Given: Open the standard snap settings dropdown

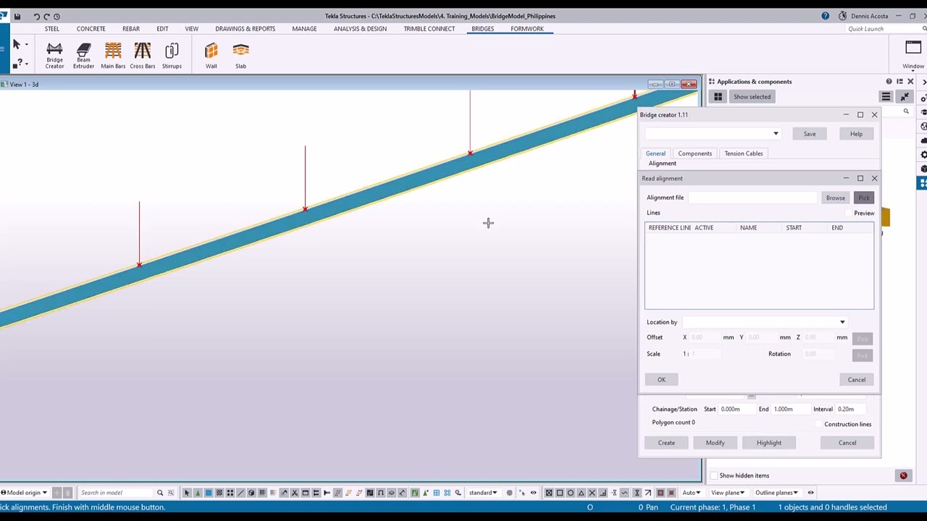Looking at the screenshot, I should pos(484,493).
